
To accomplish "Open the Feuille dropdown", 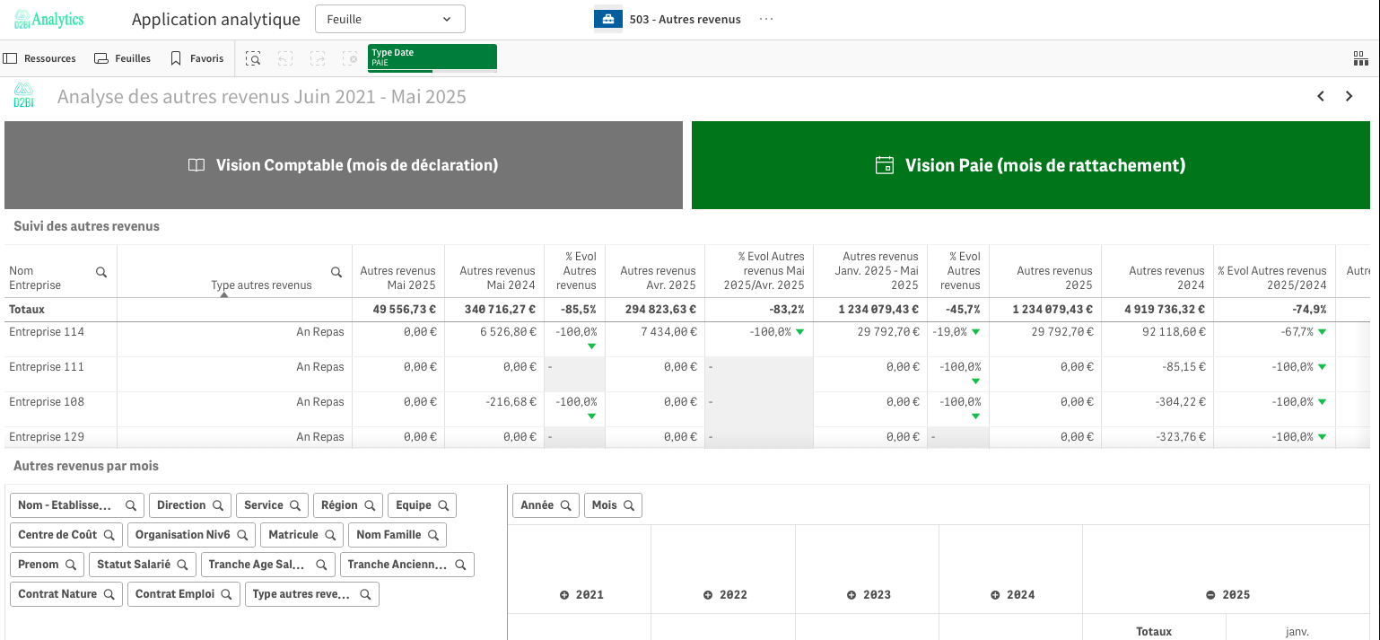I will point(389,19).
